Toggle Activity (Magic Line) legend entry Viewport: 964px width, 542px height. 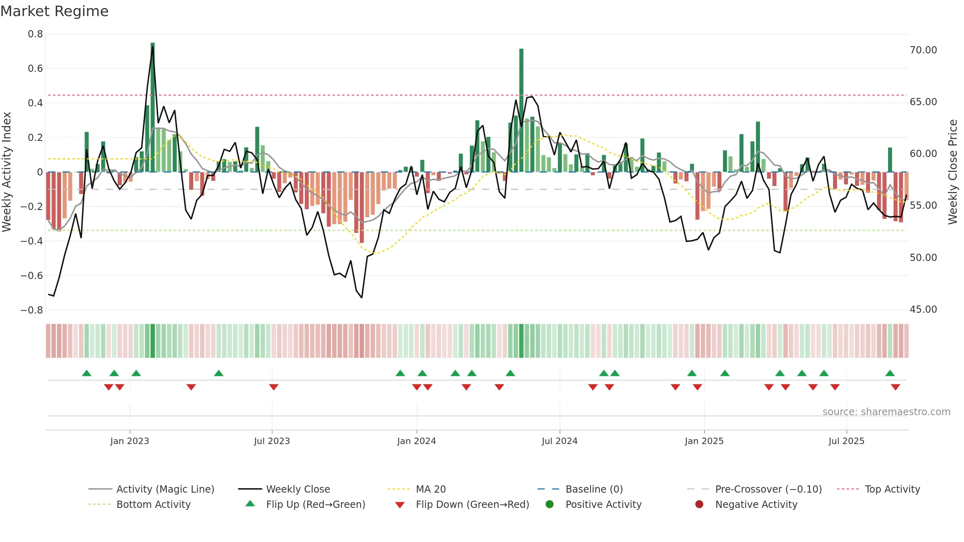click(151, 489)
